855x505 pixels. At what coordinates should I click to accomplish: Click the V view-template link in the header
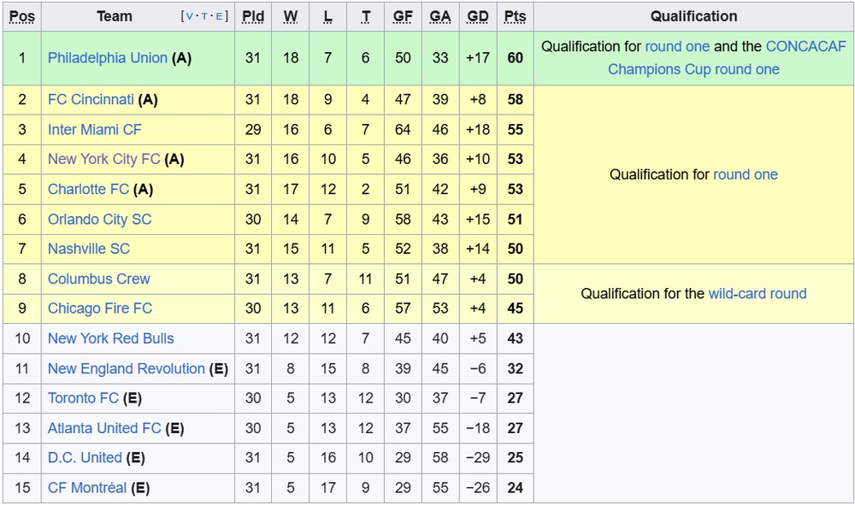(x=189, y=16)
